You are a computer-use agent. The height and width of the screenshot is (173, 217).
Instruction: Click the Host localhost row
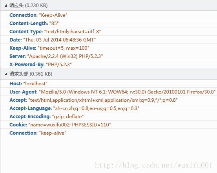[109, 83]
